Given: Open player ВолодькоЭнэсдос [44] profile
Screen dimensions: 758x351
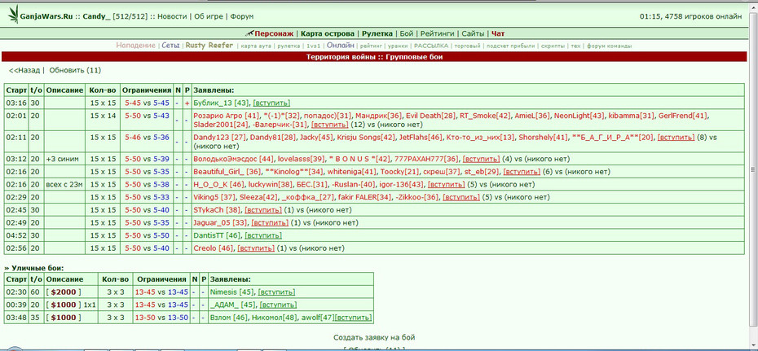Looking at the screenshot, I should tap(234, 159).
